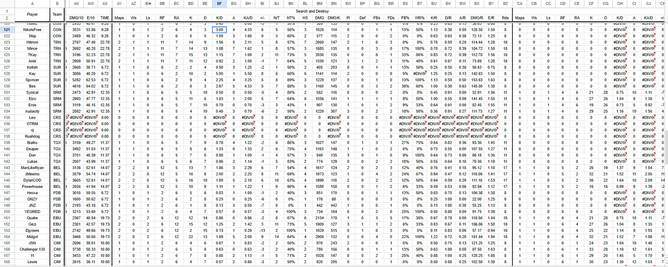Screen dimensions: 668x267
Task: Click the TGX team cell for Deaper
Action: [x=56, y=149]
